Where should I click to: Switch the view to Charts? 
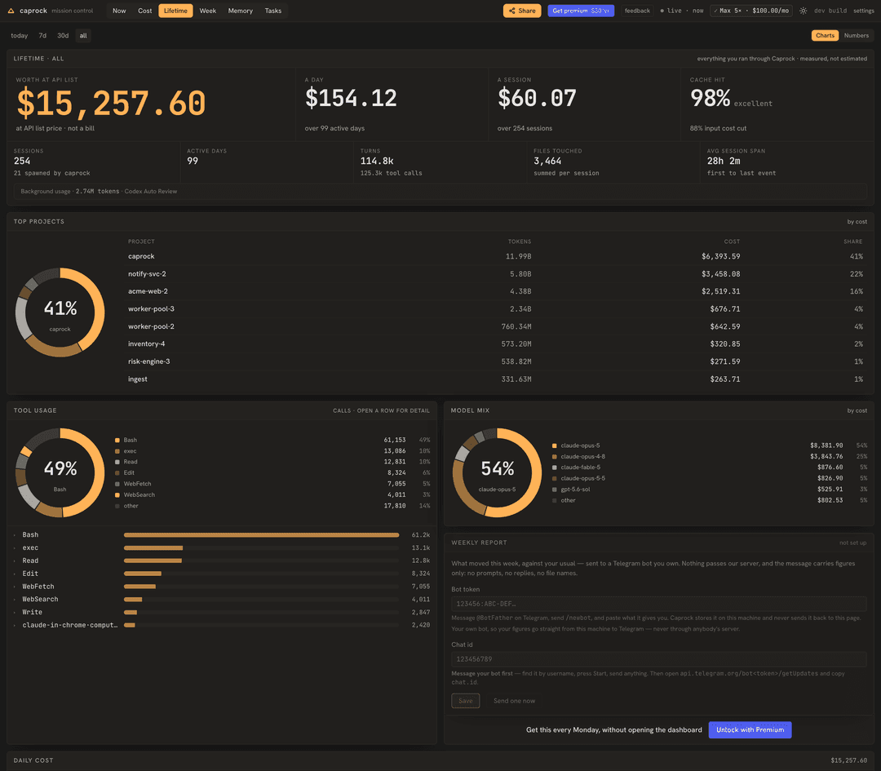coord(825,35)
